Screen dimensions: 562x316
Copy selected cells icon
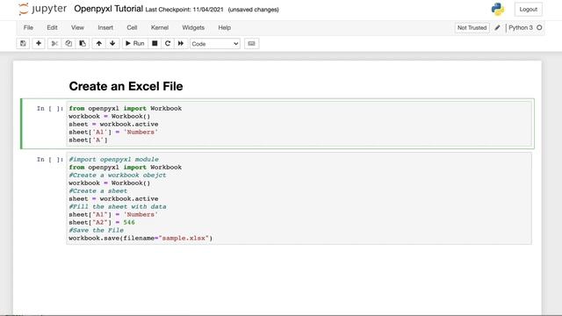pyautogui.click(x=68, y=43)
